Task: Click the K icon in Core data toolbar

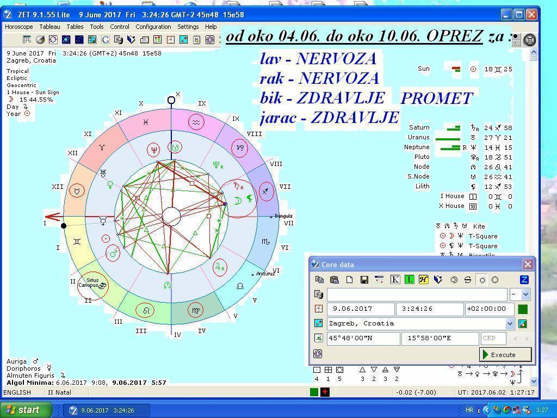Action: (x=395, y=280)
